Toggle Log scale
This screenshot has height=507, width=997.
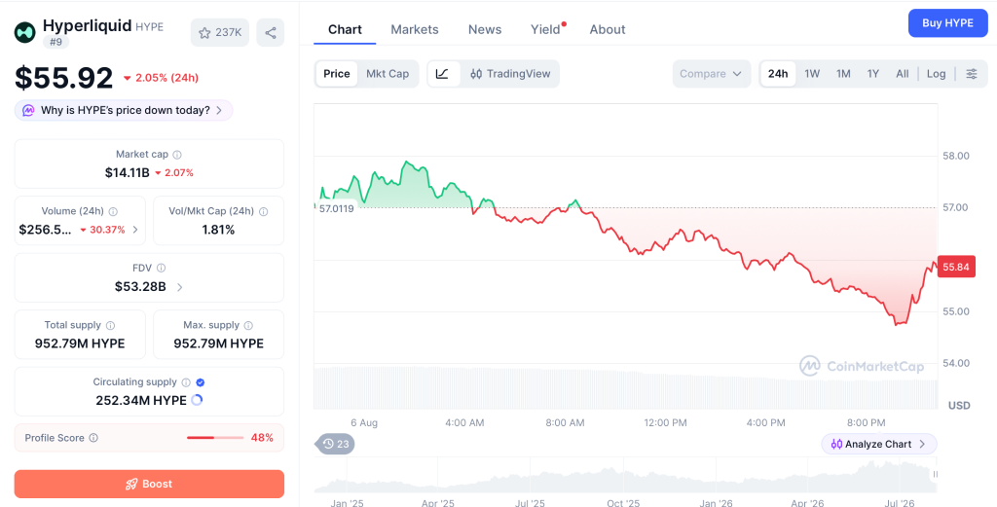(x=936, y=74)
